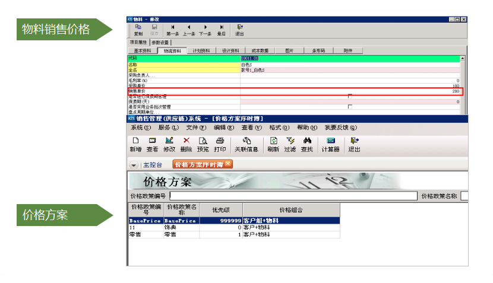Close the 价格方案序时簿 tab

coord(227,164)
